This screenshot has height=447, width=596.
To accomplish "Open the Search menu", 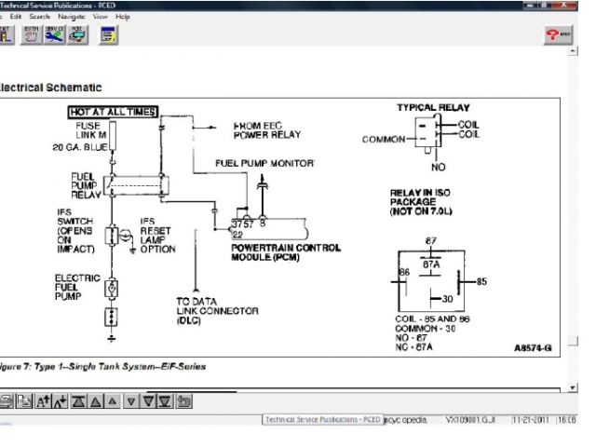I will (39, 17).
